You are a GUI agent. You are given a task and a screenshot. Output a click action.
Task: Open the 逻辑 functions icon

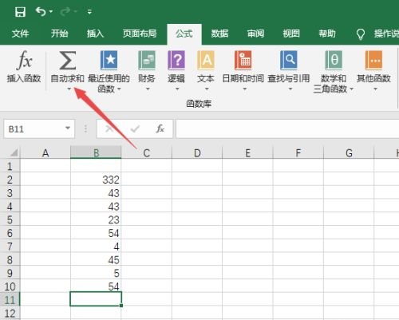click(x=176, y=61)
